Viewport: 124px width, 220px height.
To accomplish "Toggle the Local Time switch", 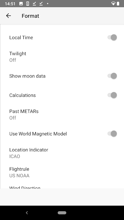I will pyautogui.click(x=112, y=38).
